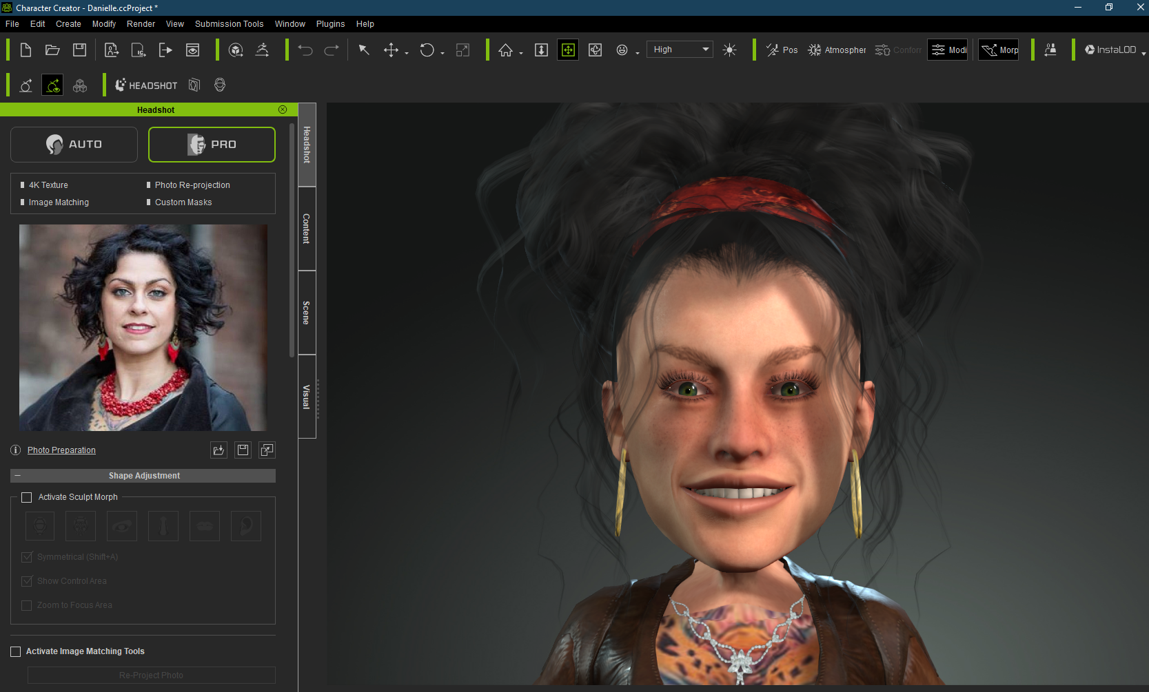Expand the InstaLOD dropdown arrow
Image resolution: width=1149 pixels, height=692 pixels.
pos(1143,53)
